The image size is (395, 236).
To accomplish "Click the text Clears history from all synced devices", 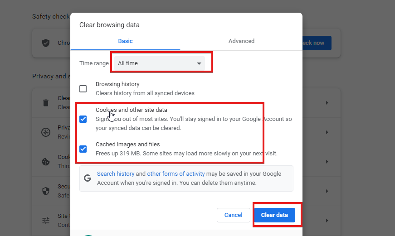I will 145,93.
